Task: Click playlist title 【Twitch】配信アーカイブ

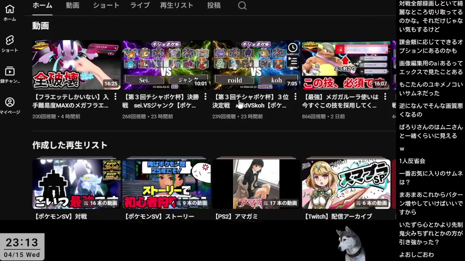Action: coord(337,216)
